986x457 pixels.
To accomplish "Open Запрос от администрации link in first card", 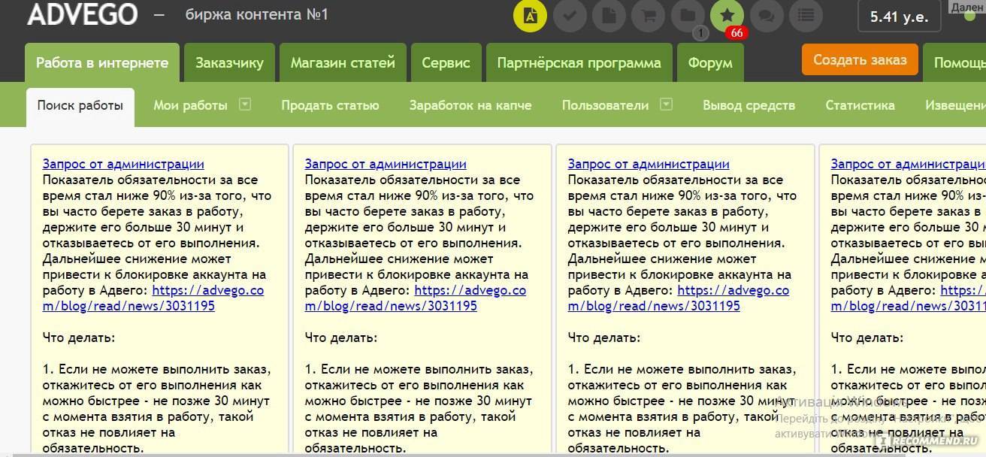I will click(123, 164).
